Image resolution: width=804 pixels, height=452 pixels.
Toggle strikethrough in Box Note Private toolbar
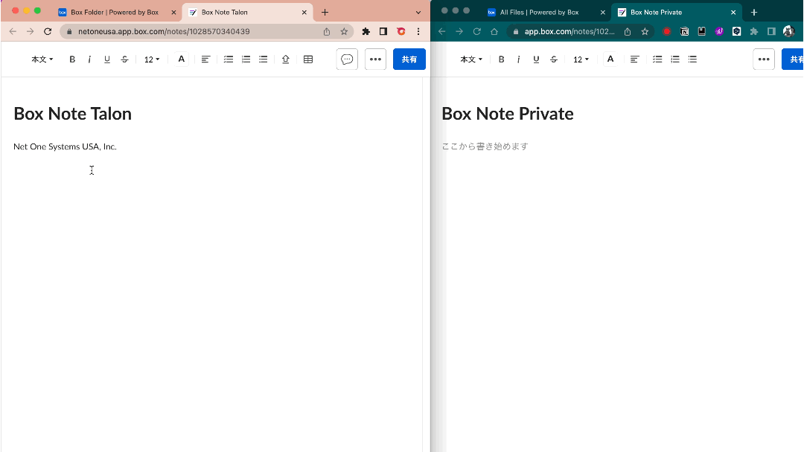(554, 59)
